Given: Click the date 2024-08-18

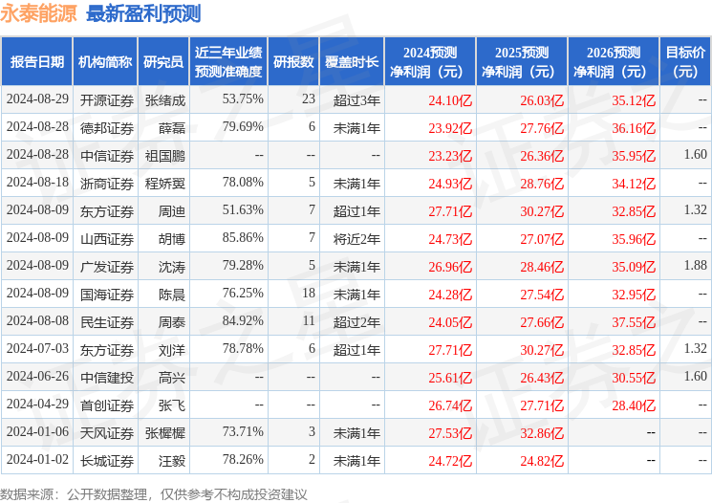Looking at the screenshot, I should (37, 183).
